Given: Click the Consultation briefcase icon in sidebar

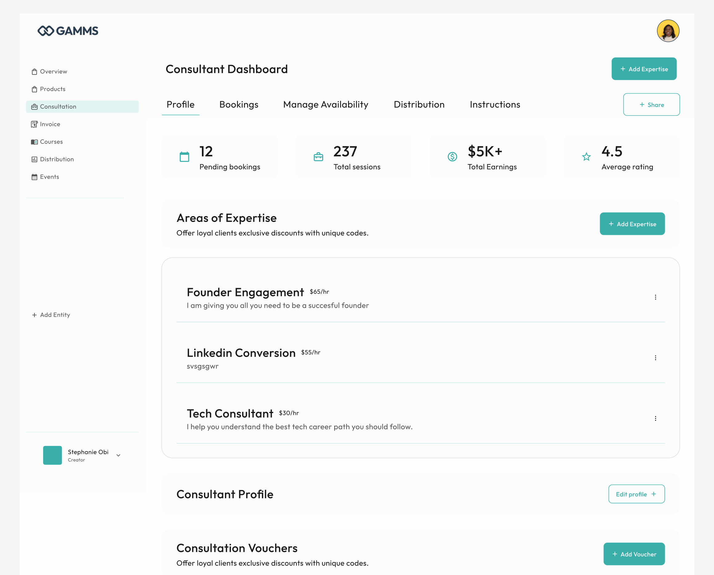Looking at the screenshot, I should pyautogui.click(x=34, y=107).
